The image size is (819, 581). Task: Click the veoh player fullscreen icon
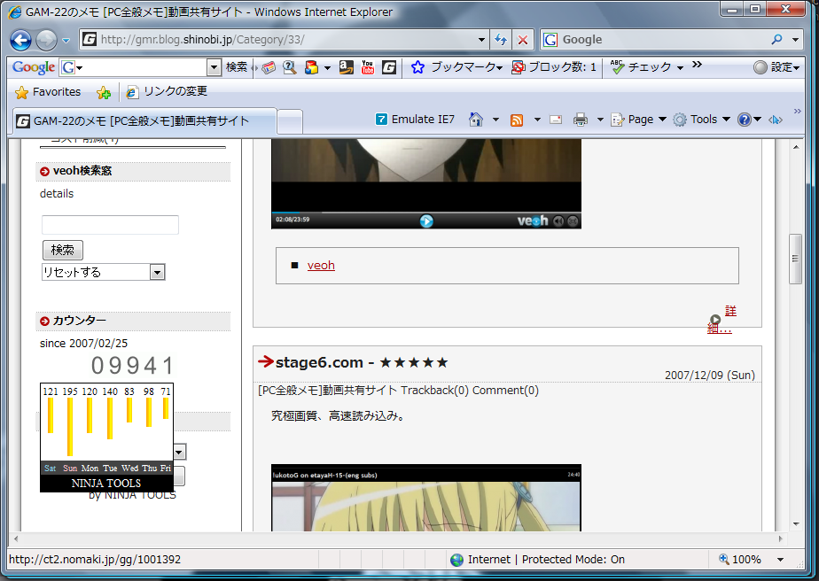[x=573, y=221]
